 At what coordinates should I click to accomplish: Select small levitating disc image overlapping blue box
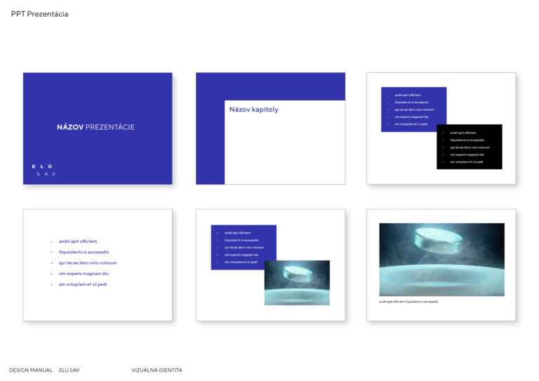point(297,283)
